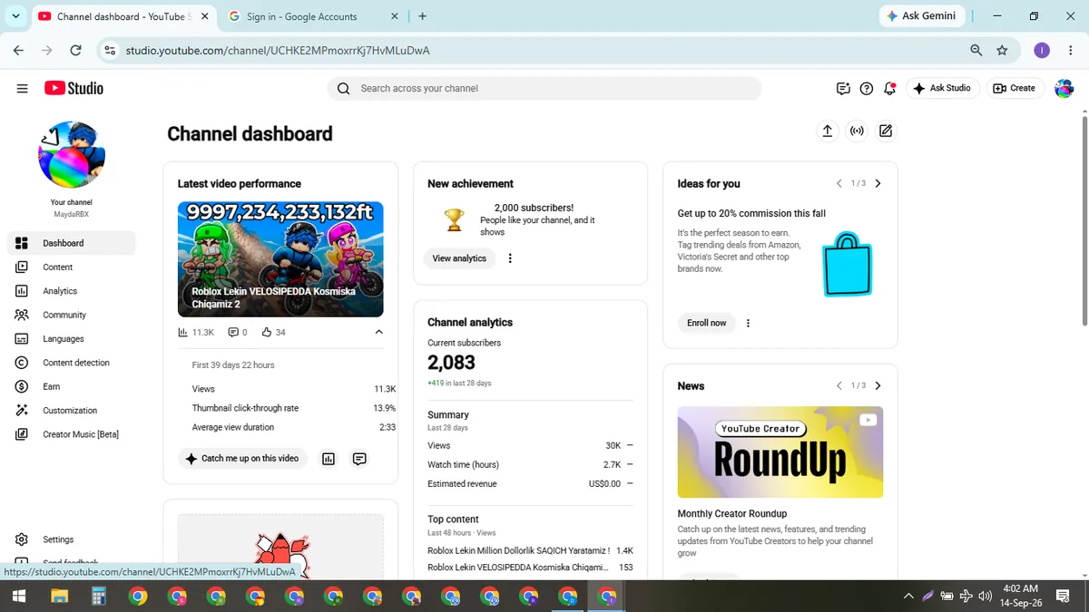Click View analytics in New achievement card
This screenshot has width=1089, height=612.
coord(459,258)
